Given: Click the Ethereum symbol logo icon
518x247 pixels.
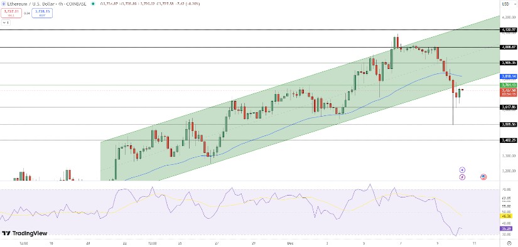Looking at the screenshot, I should point(3,4).
